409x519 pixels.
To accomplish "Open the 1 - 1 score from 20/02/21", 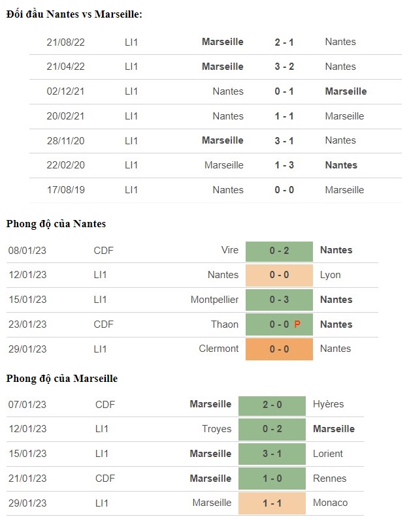I will [284, 116].
